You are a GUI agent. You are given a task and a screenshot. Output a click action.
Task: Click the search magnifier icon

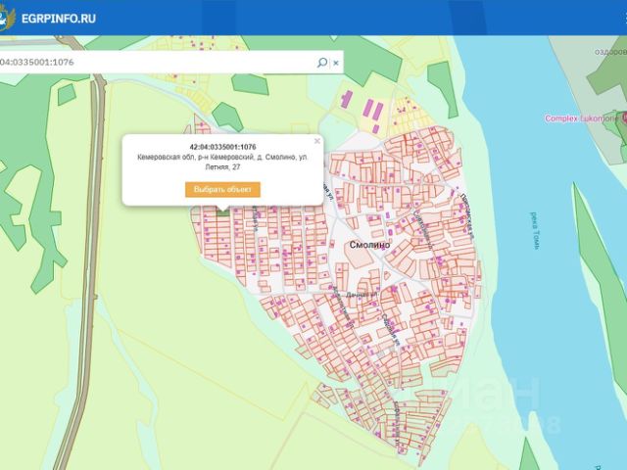[x=322, y=63]
